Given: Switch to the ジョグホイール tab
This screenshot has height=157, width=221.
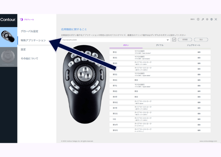Looking at the screenshot, I should pyautogui.click(x=194, y=45).
